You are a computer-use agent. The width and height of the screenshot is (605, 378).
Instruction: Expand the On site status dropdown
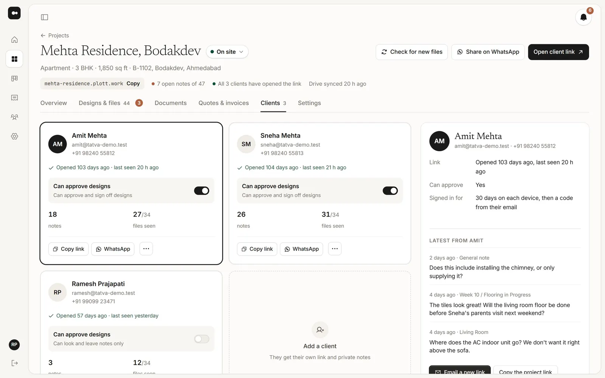(227, 52)
